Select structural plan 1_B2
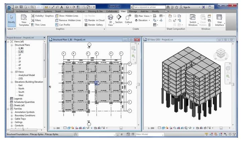 [x=21, y=52]
